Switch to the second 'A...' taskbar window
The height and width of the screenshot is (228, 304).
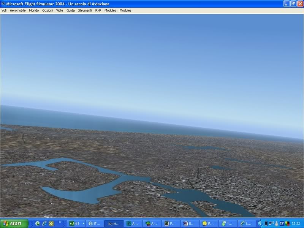(x=152, y=223)
